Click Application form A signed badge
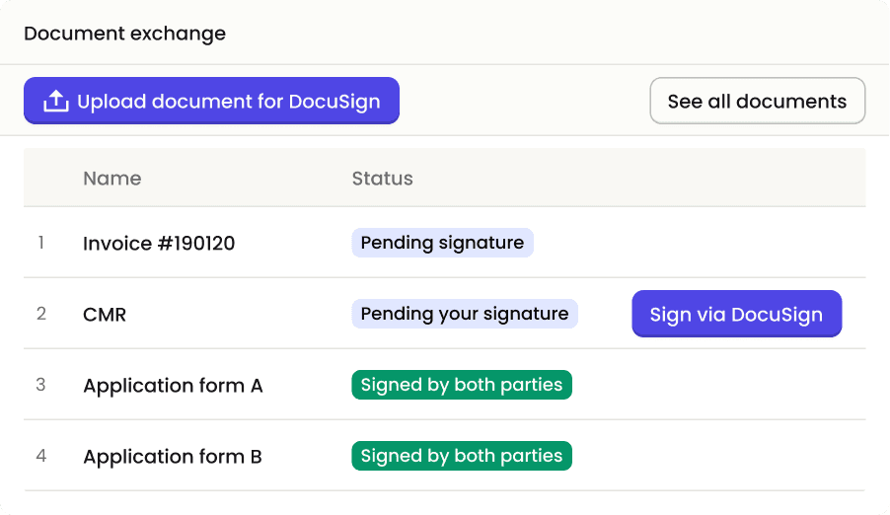The width and height of the screenshot is (890, 515). (462, 386)
